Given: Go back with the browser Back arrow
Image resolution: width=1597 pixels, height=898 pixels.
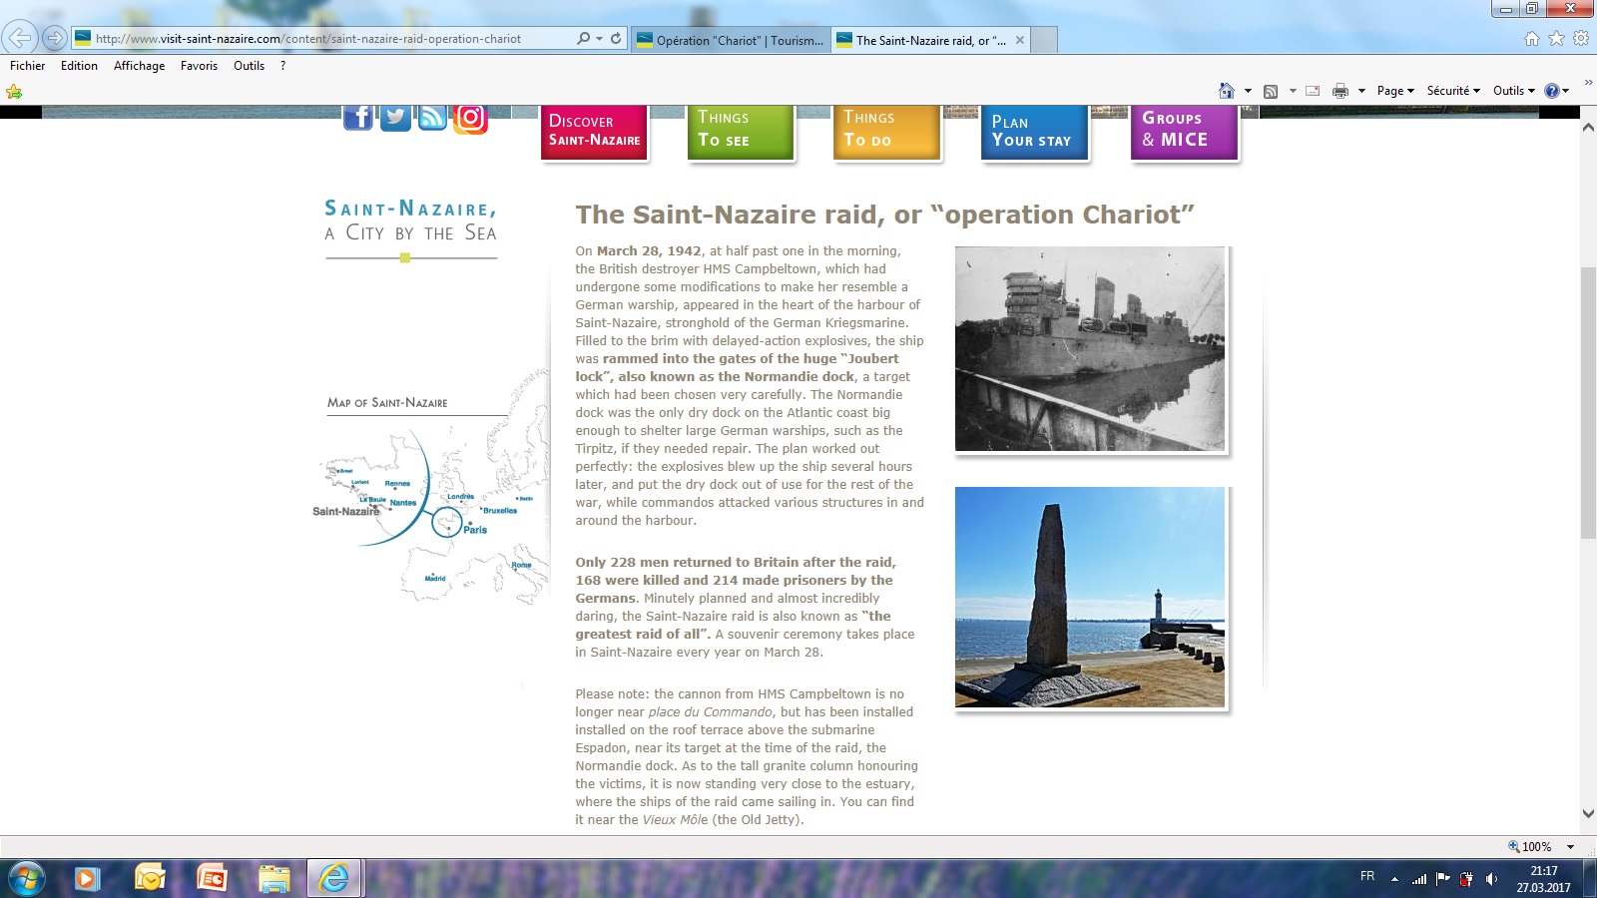Looking at the screenshot, I should coord(19,38).
